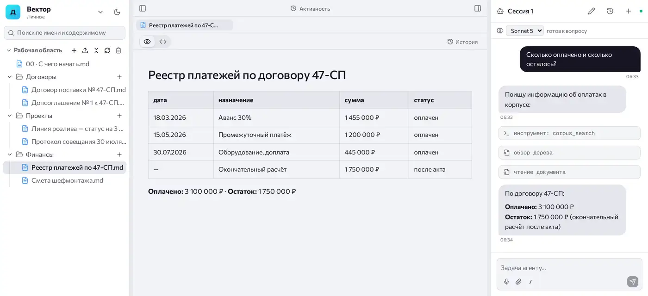Add a file to Финансы folder
Viewport: 648px width, 296px height.
click(x=119, y=154)
